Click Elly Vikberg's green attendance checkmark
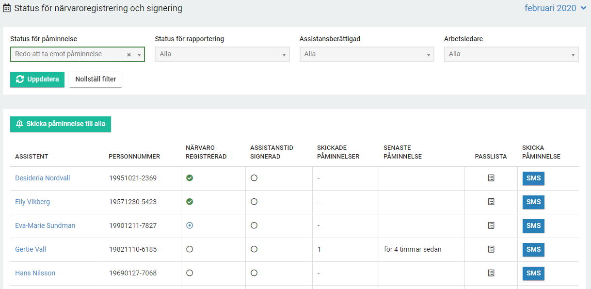This screenshot has height=289, width=591. 190,202
